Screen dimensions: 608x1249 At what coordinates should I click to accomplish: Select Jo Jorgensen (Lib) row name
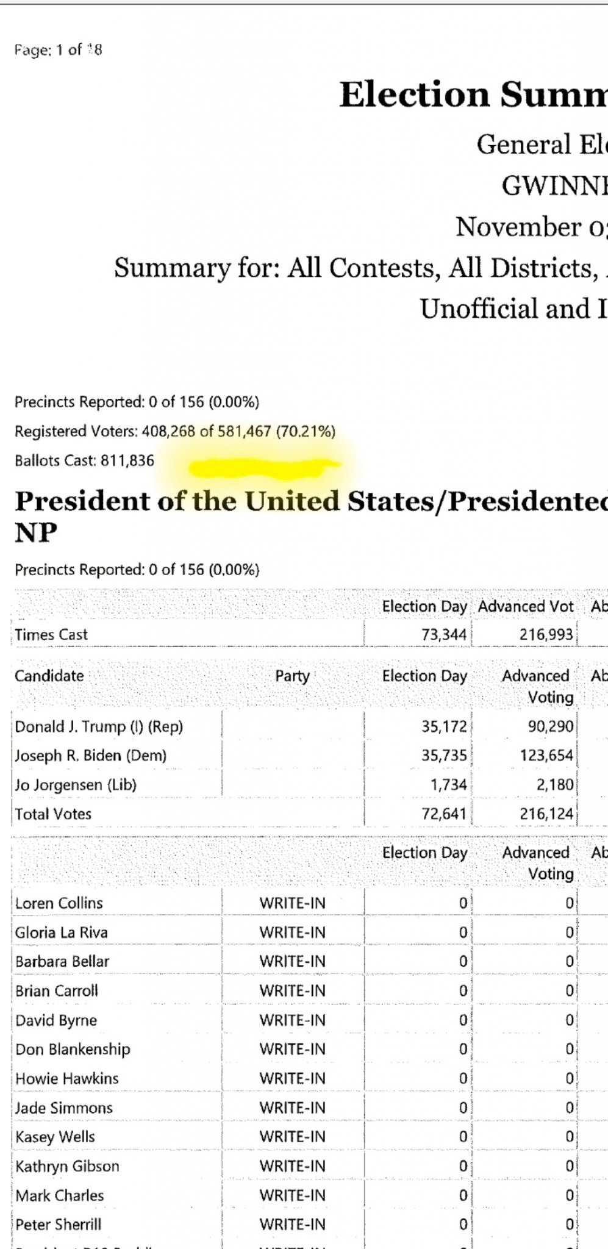tap(76, 785)
